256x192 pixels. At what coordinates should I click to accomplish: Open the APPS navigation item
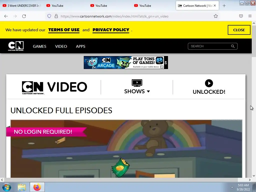(80, 46)
